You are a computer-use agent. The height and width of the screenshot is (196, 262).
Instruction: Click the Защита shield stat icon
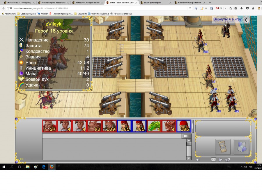pyautogui.click(x=21, y=45)
